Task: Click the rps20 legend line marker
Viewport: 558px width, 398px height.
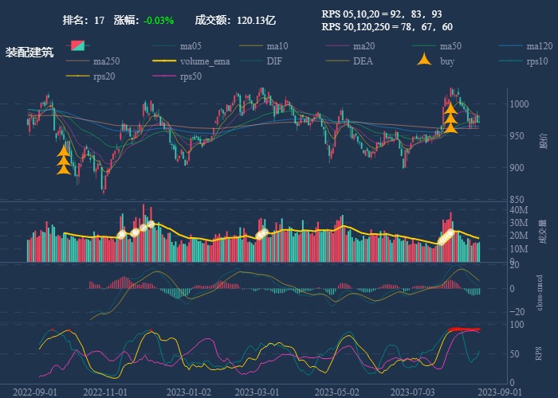Action: [x=79, y=76]
